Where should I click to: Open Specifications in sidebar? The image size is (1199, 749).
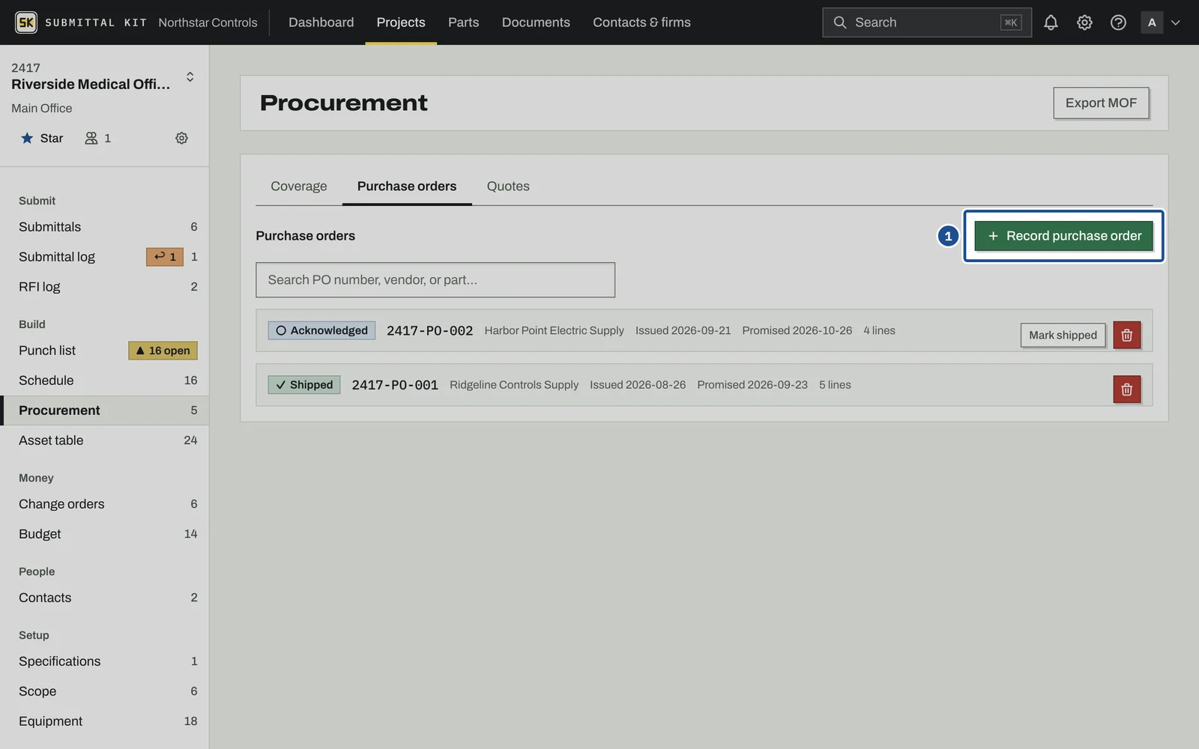click(x=105, y=661)
